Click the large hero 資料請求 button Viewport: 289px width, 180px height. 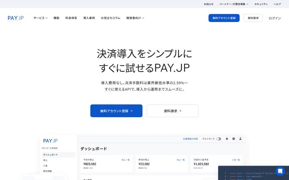pos(173,111)
